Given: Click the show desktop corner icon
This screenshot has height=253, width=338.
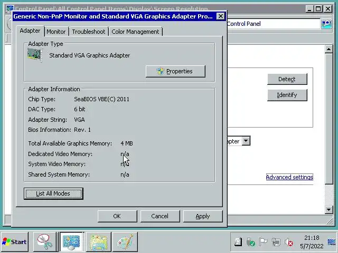Looking at the screenshot, I should coord(332,242).
